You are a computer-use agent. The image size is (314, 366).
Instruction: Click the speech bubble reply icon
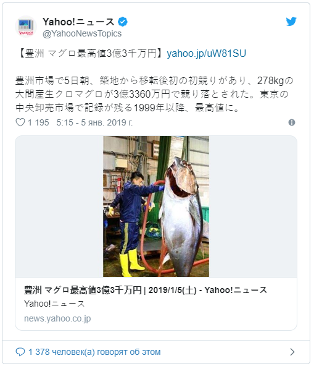click(20, 352)
